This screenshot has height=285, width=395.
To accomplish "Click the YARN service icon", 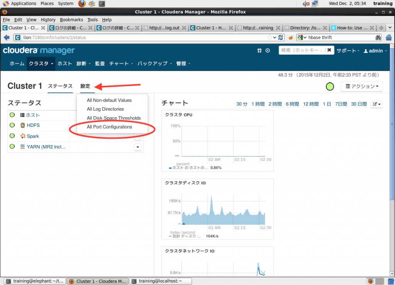I will [x=23, y=147].
